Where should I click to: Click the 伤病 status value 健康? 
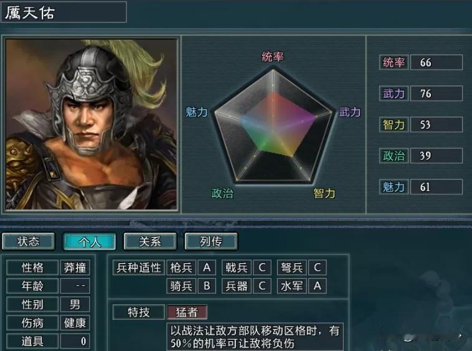[x=75, y=323]
